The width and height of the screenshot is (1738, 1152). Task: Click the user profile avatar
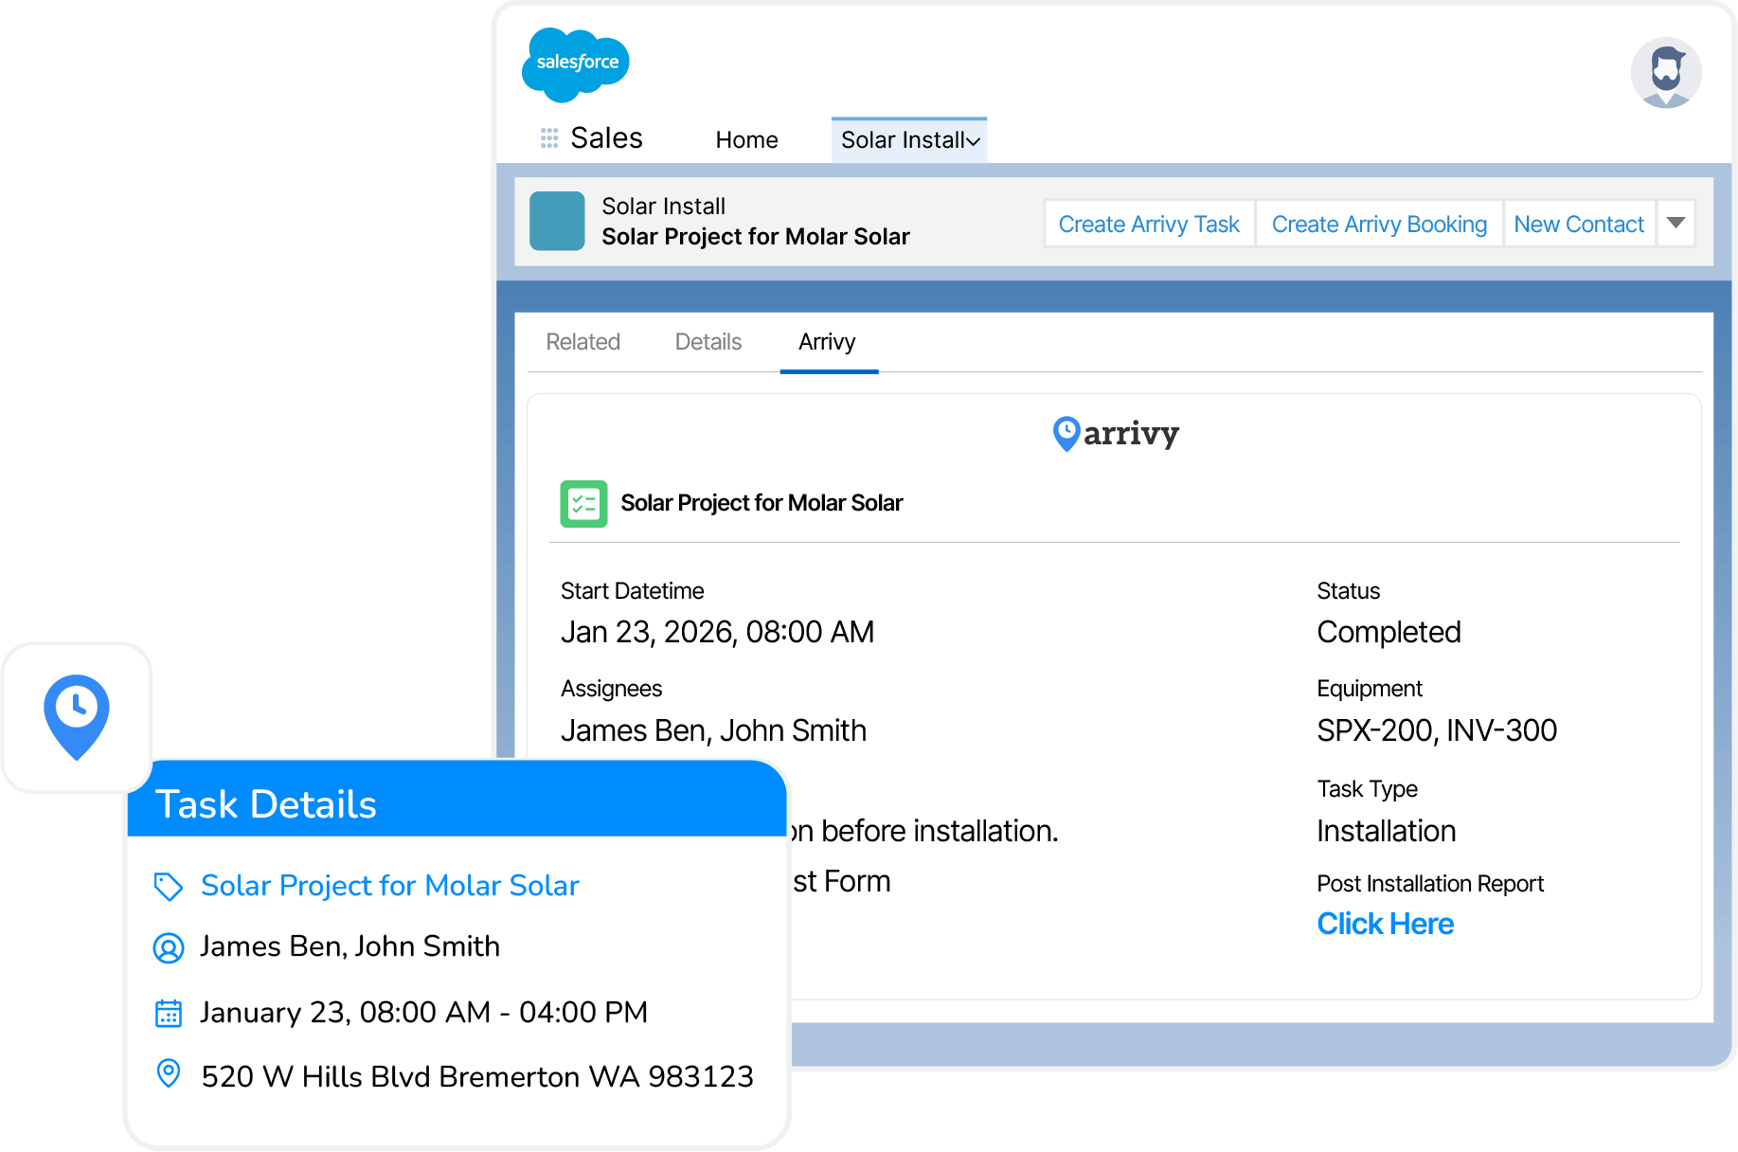1665,73
